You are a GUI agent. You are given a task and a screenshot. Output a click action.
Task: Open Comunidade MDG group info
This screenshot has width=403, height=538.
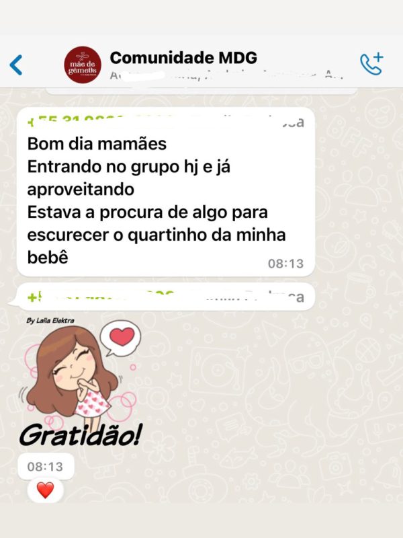[x=183, y=58]
